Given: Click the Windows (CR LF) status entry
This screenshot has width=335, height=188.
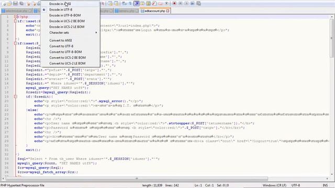Looking at the screenshot, I should point(274,185).
